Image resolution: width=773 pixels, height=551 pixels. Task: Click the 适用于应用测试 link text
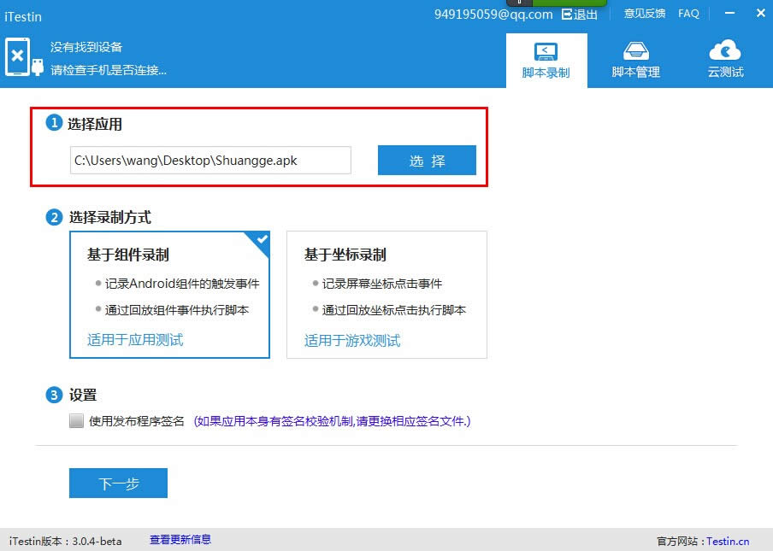(x=135, y=340)
